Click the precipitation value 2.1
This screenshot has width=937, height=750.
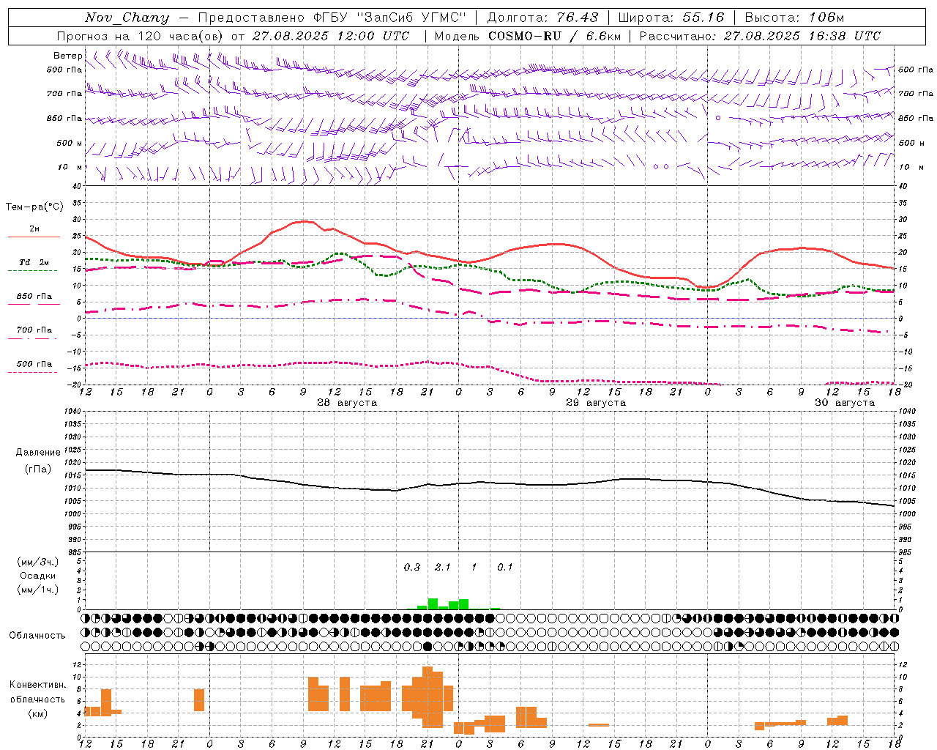click(443, 567)
